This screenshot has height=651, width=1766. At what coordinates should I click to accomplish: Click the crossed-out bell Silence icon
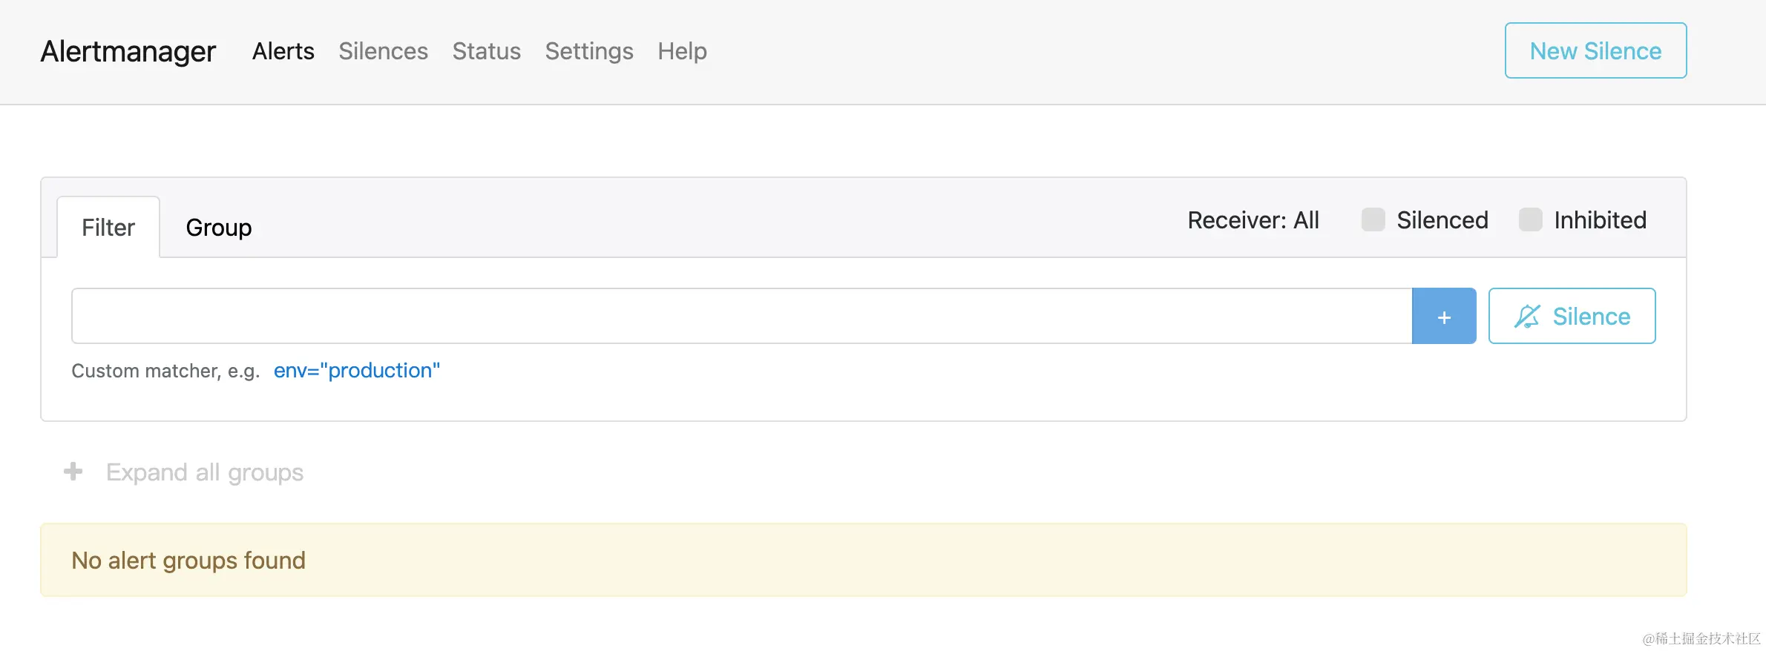click(x=1527, y=317)
